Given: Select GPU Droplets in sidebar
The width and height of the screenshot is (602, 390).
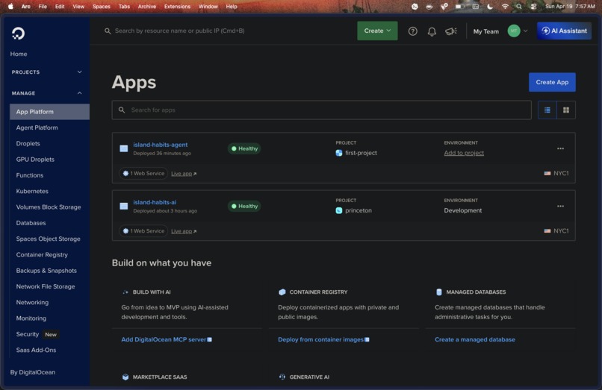Looking at the screenshot, I should click(35, 160).
